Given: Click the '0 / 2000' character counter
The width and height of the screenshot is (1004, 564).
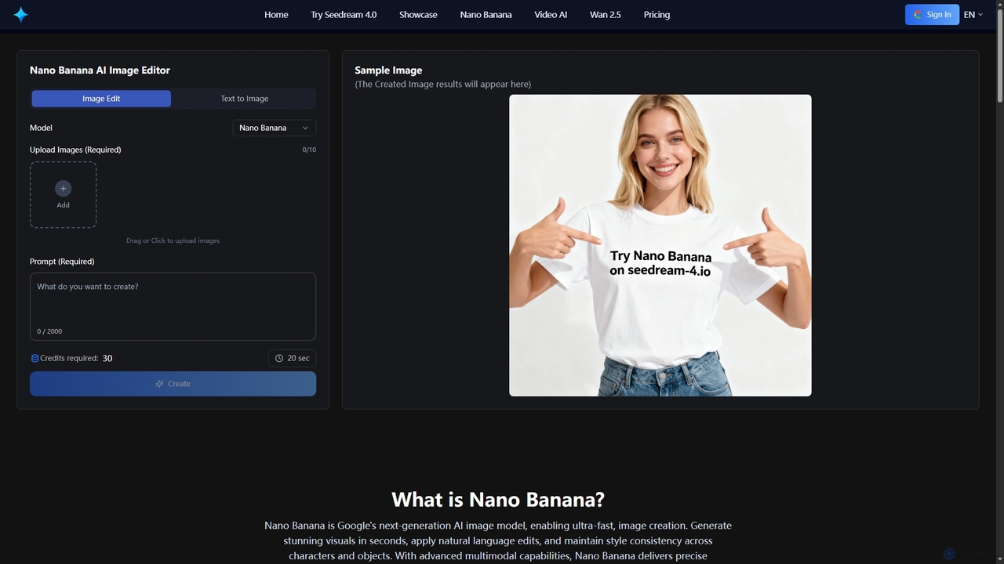Looking at the screenshot, I should (49, 331).
